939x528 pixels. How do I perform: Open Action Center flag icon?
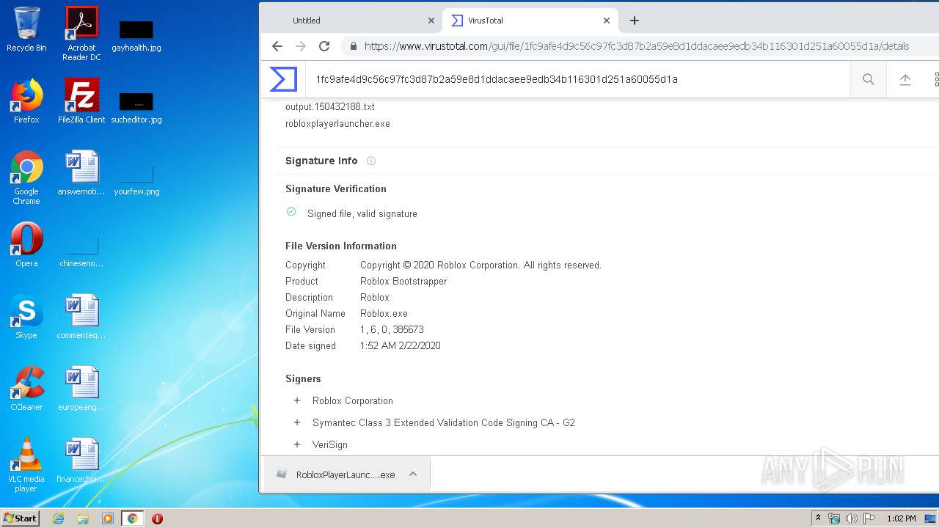pos(870,518)
